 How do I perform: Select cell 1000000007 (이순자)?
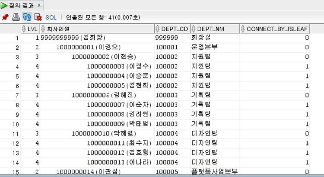pyautogui.click(x=97, y=105)
